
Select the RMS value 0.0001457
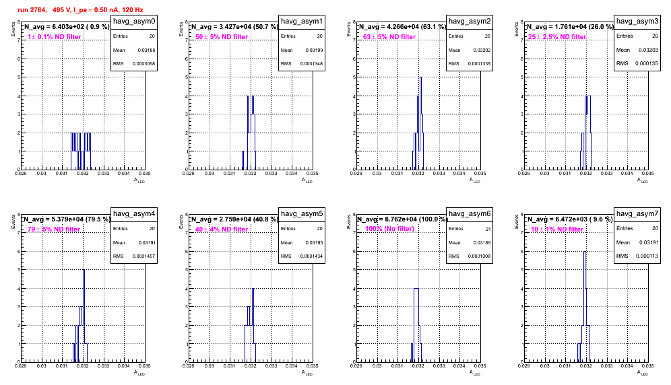[143, 256]
